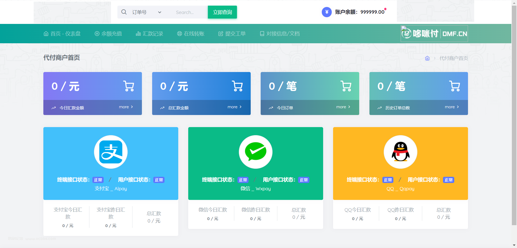Viewport: 517px width, 248px height.
Task: Click the chart icon beside 汇款记录
Action: tap(138, 34)
